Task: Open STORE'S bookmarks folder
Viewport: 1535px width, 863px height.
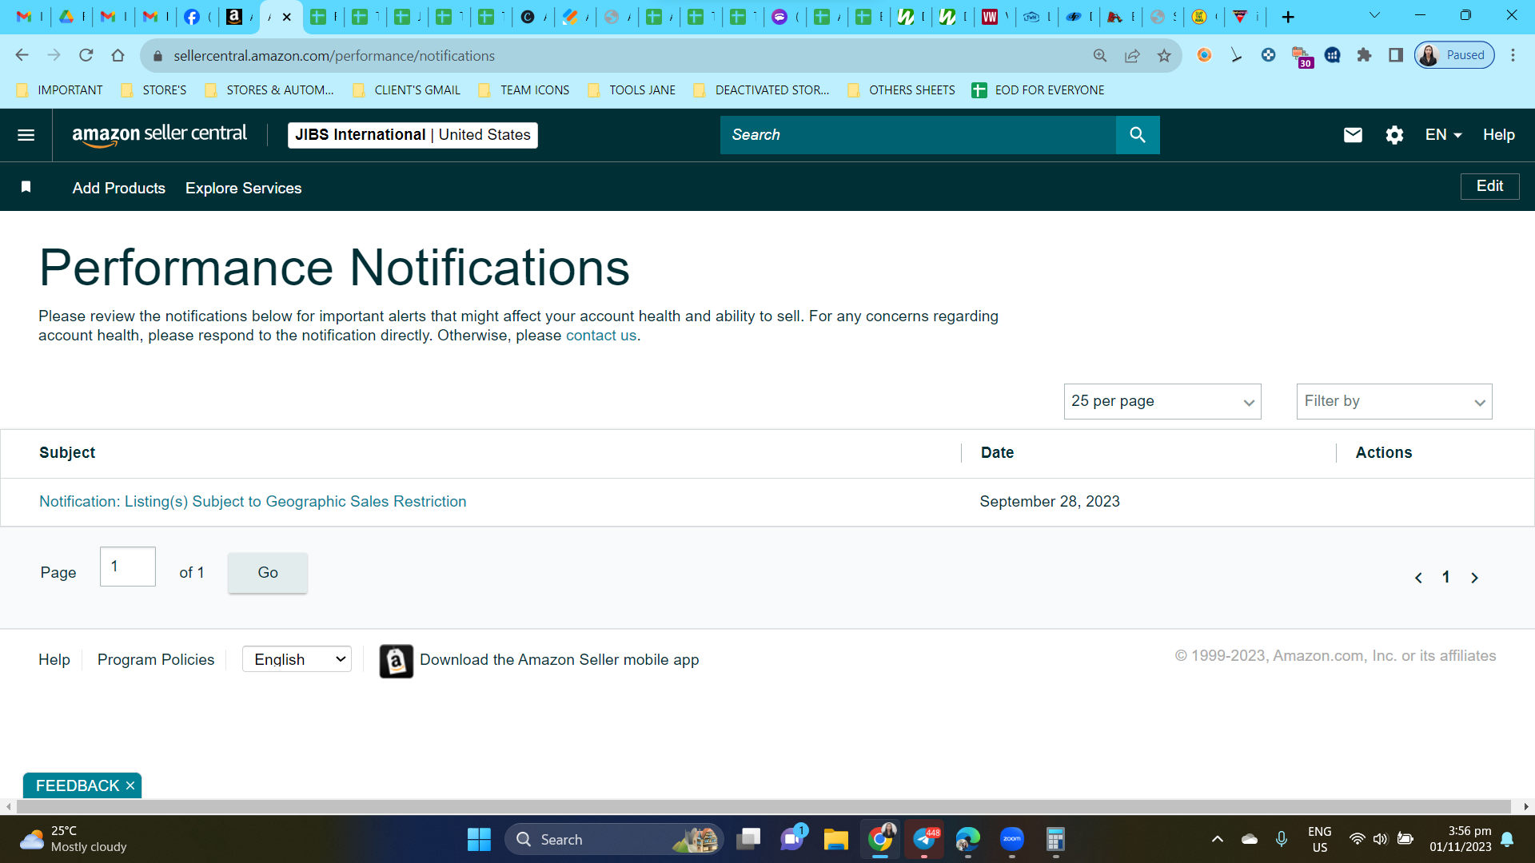Action: [153, 90]
